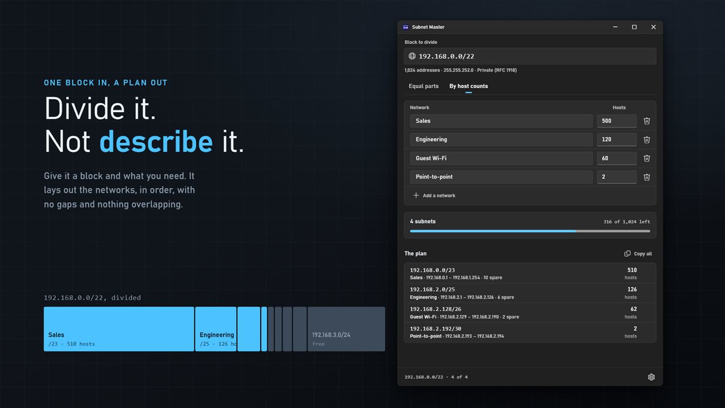Click the '4 subnets' summary label

point(423,222)
